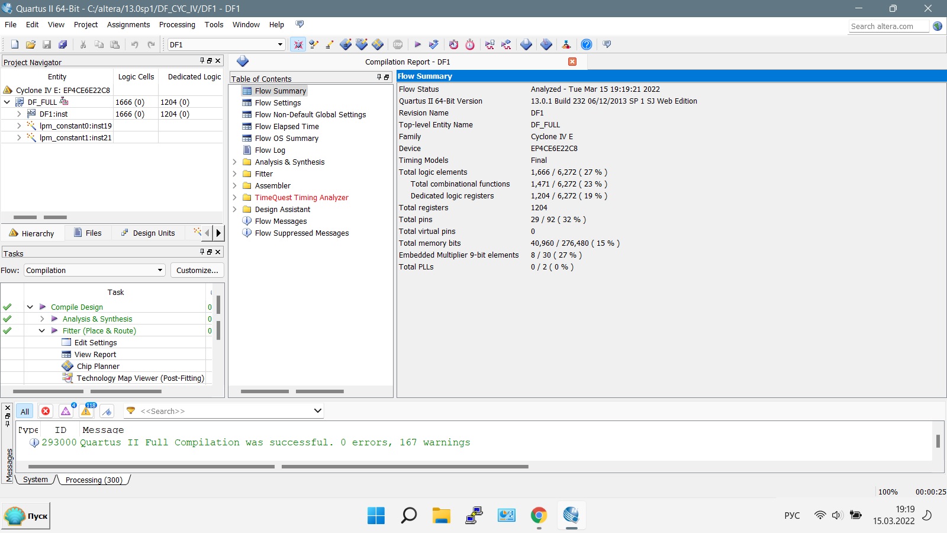Open Windows Start button in taskbar
The height and width of the screenshot is (533, 947).
pyautogui.click(x=376, y=515)
